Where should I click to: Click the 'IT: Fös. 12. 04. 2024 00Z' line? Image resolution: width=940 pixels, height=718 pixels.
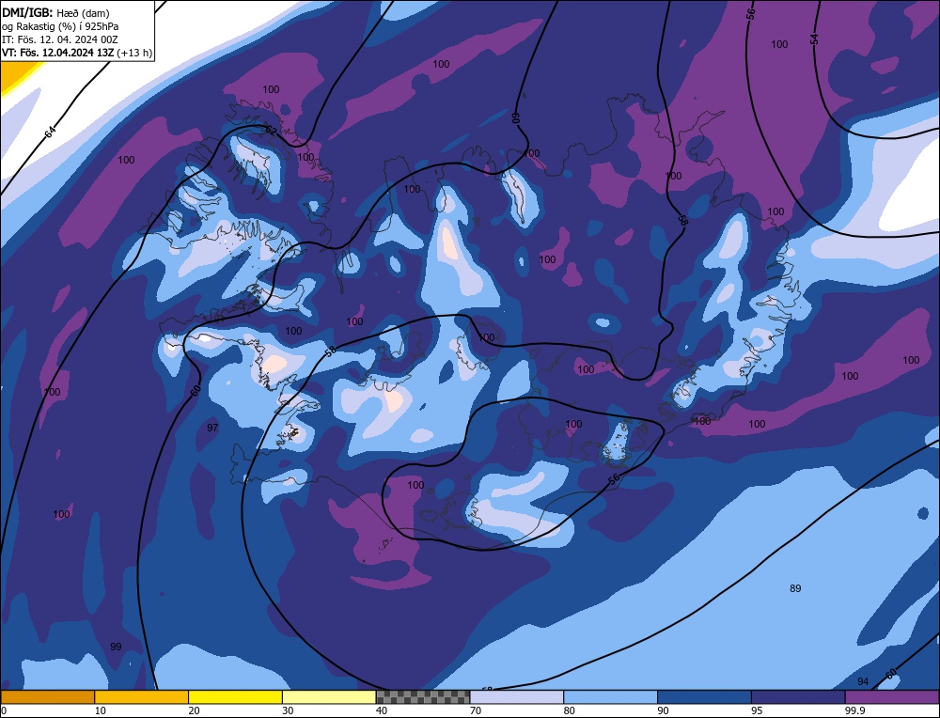point(60,39)
